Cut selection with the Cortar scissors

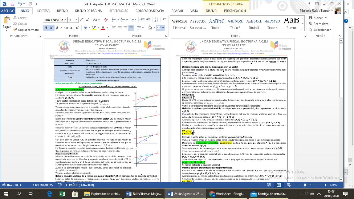20,18
